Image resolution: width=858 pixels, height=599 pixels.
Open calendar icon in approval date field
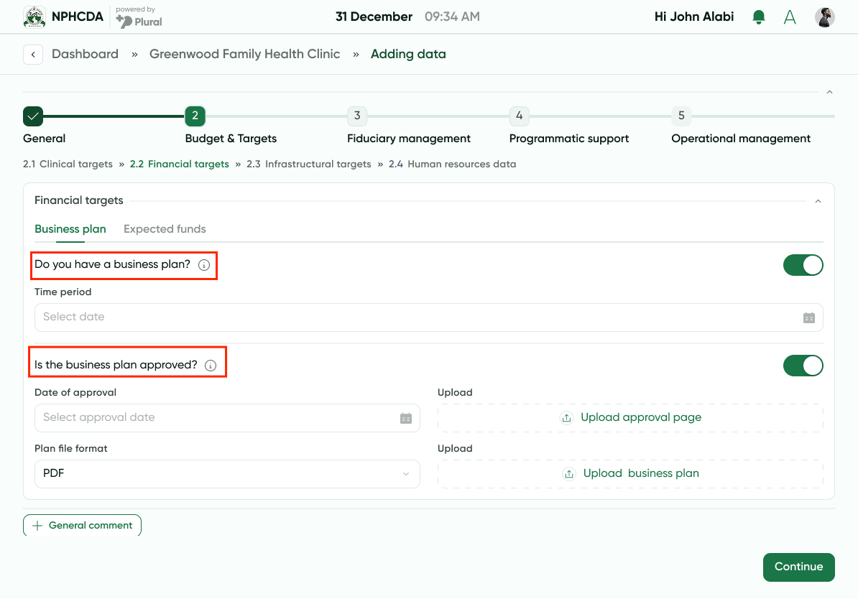tap(406, 418)
